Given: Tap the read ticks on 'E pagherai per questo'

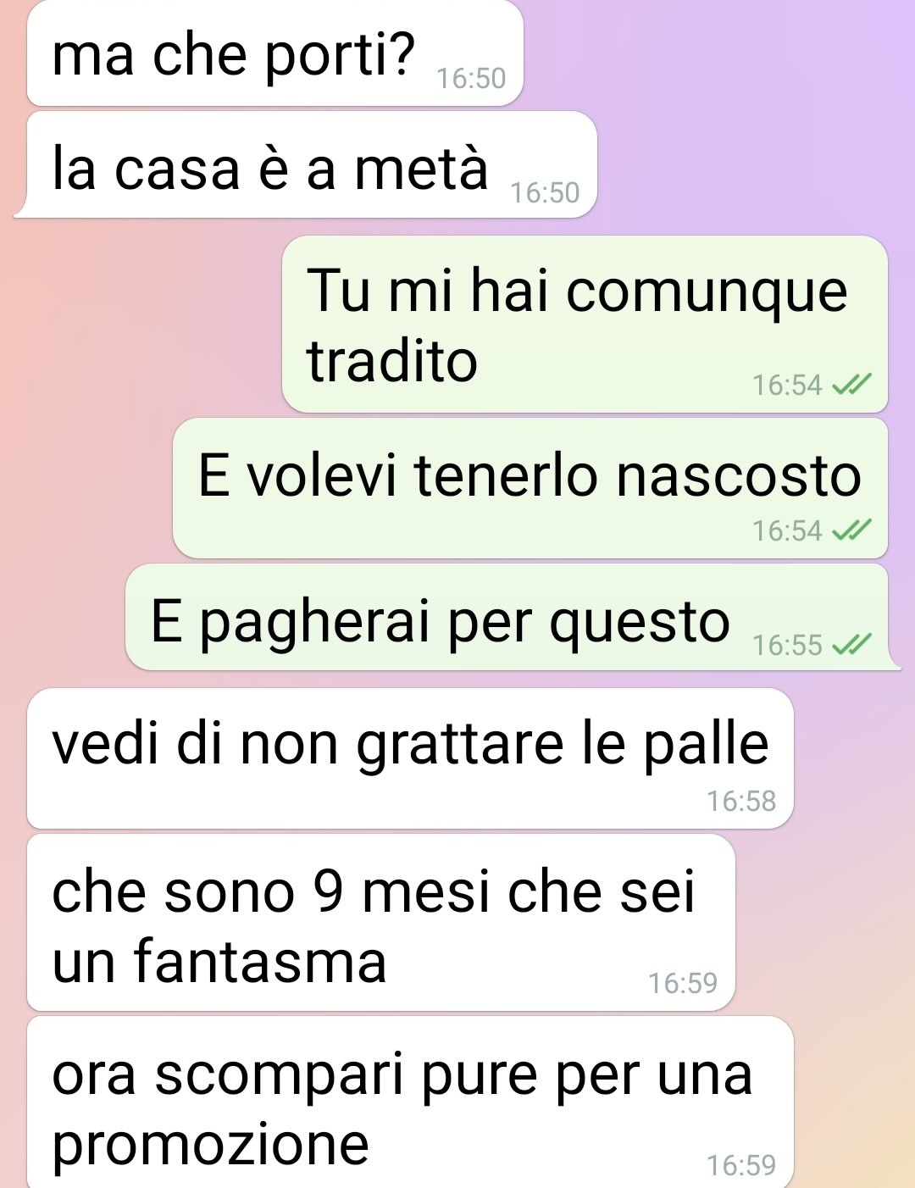Looking at the screenshot, I should click(x=851, y=645).
